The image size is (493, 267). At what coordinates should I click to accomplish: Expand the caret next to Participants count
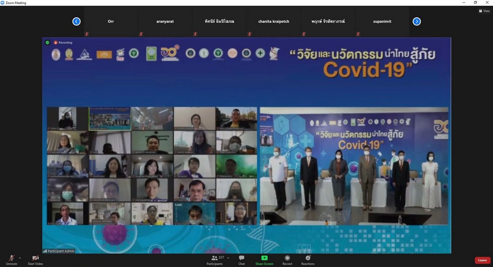coord(228,257)
